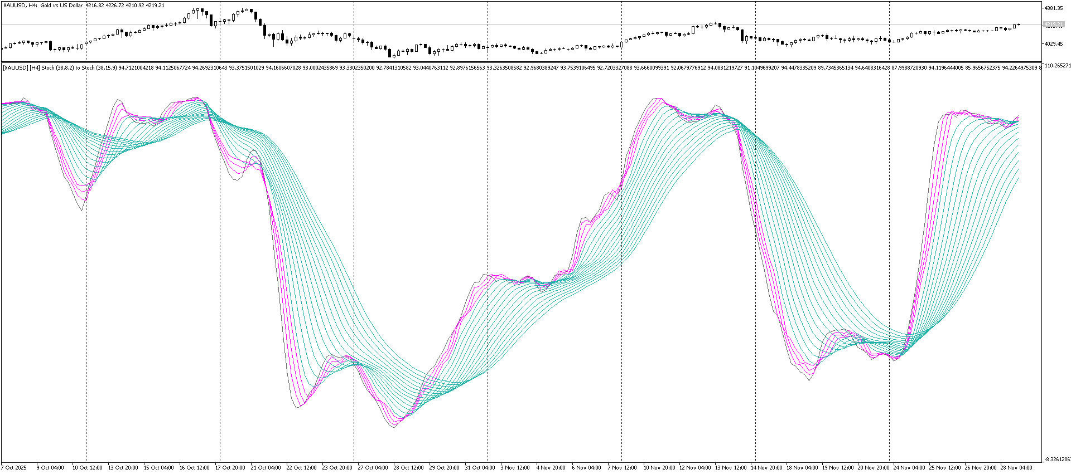Image resolution: width=1071 pixels, height=474 pixels.
Task: Click the indicator buffer value 94.7121004218
Action: click(136, 68)
